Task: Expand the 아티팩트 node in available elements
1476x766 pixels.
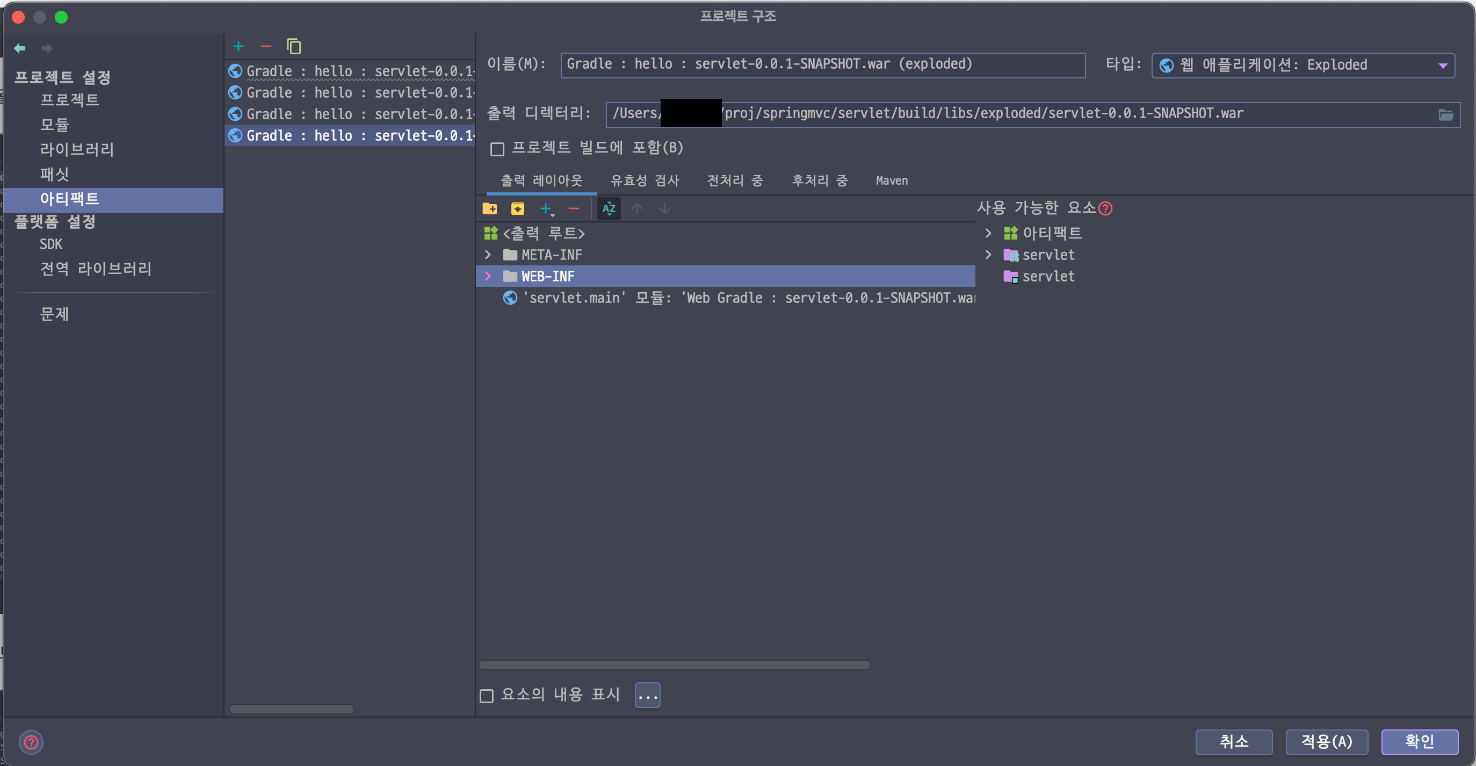Action: point(988,233)
